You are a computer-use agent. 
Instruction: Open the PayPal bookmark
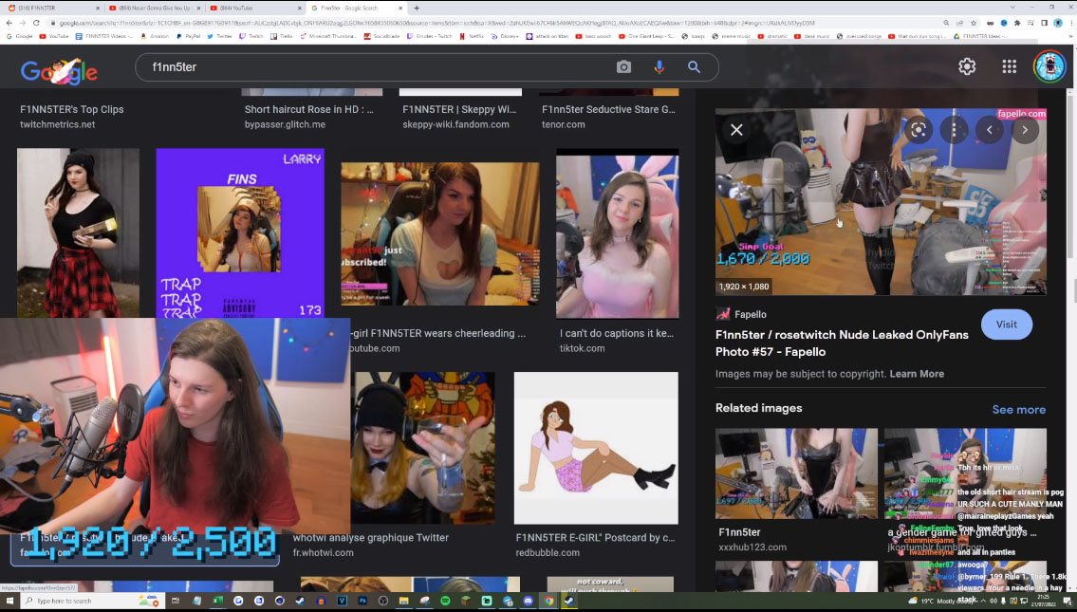pyautogui.click(x=188, y=36)
